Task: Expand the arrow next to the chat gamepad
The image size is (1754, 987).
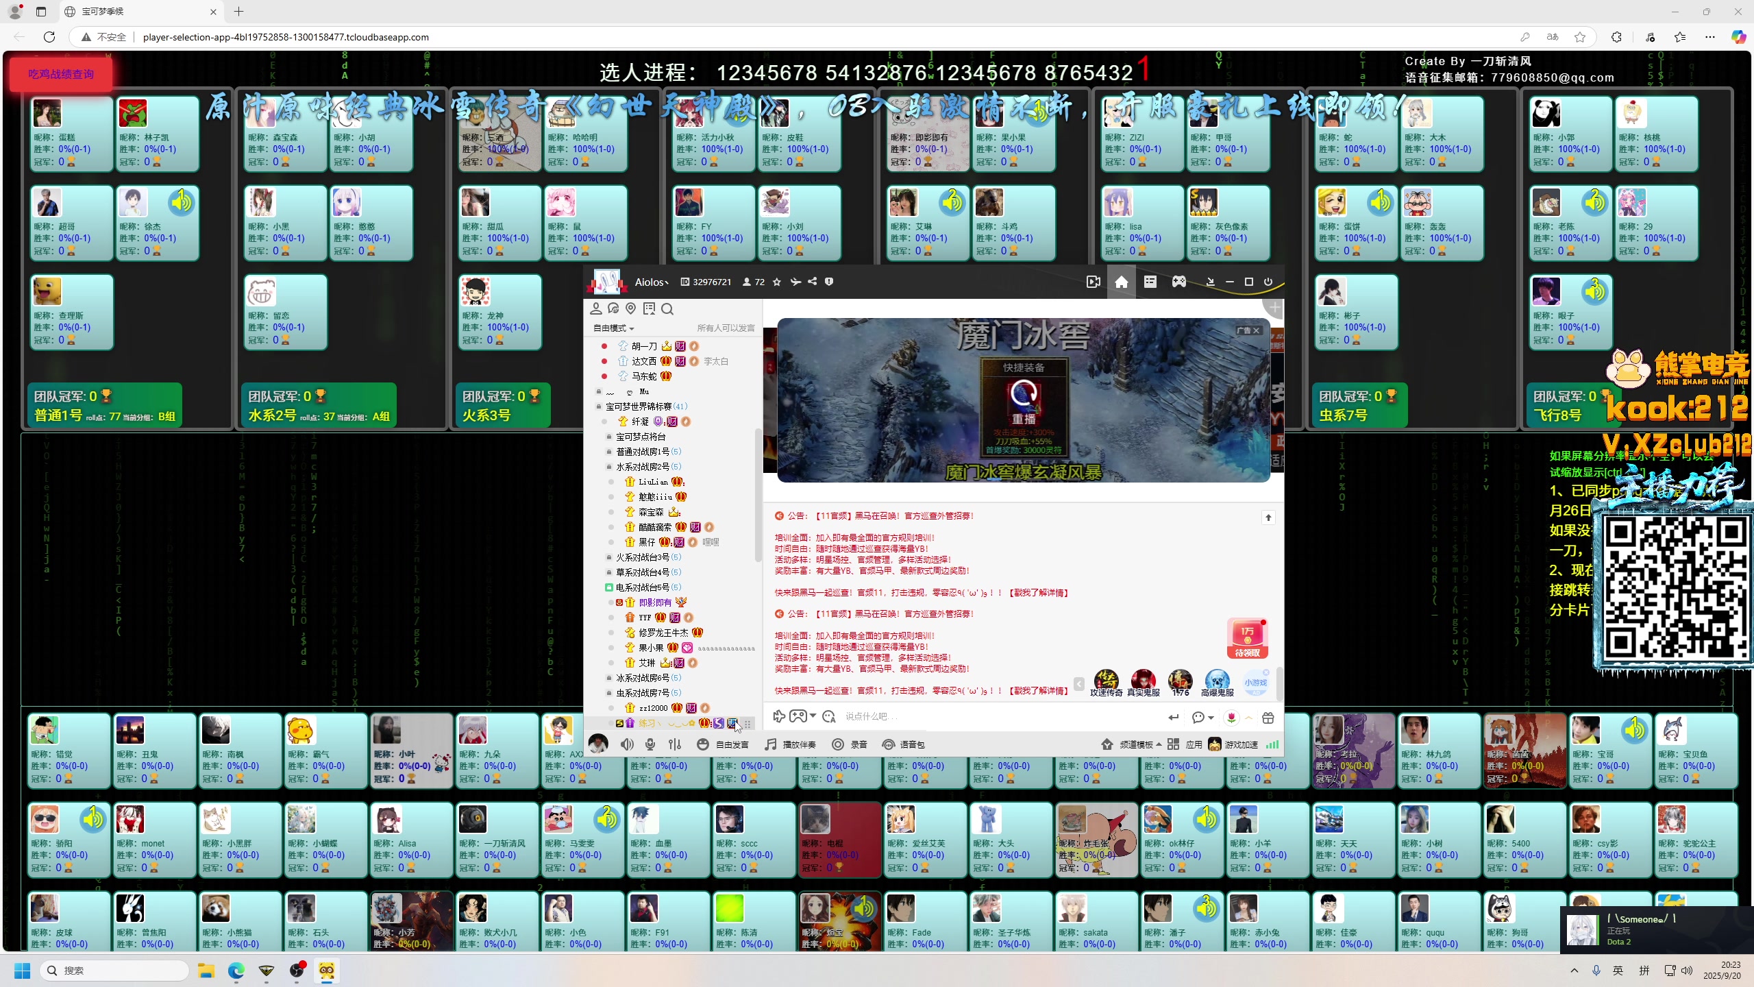Action: tap(813, 716)
